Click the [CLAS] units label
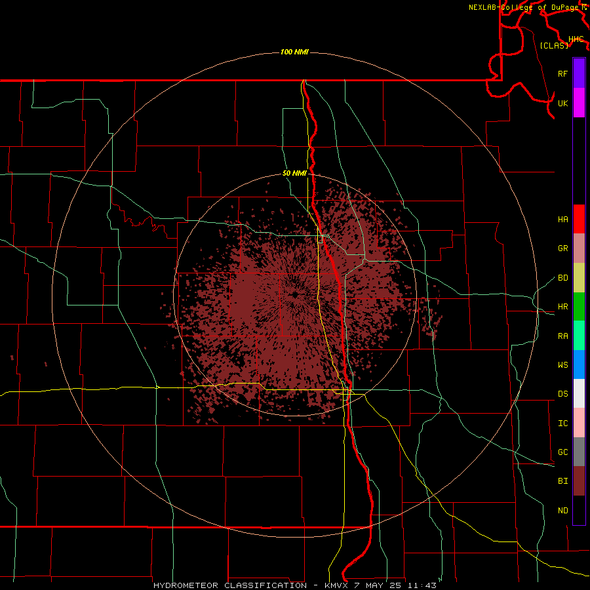 554,45
